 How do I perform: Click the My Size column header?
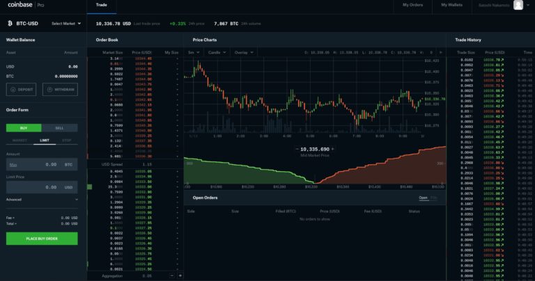pyautogui.click(x=171, y=52)
